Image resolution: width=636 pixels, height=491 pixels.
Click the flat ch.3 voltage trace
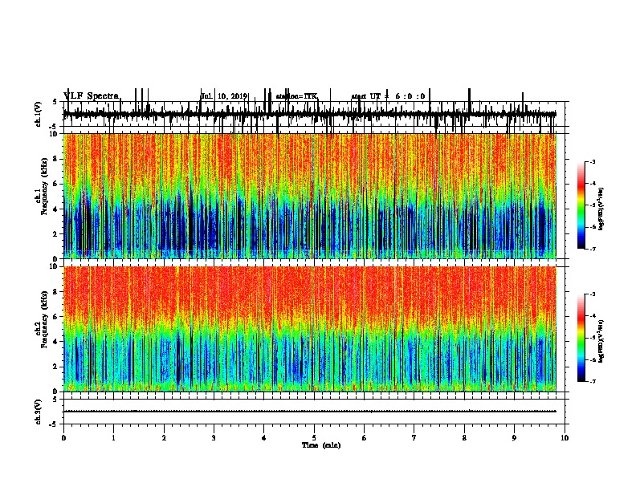[x=310, y=412]
